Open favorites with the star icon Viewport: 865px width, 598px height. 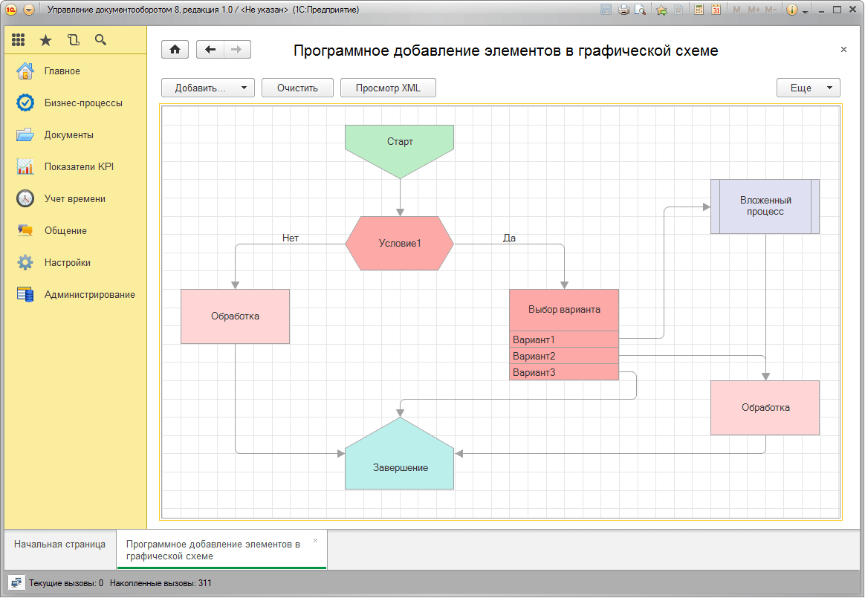(x=46, y=40)
